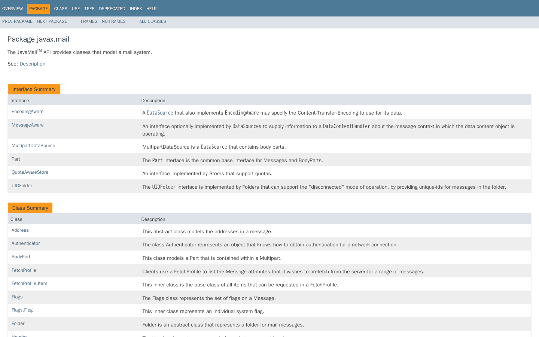Open the MultipartDataSource interface
The height and width of the screenshot is (337, 539).
(x=33, y=145)
